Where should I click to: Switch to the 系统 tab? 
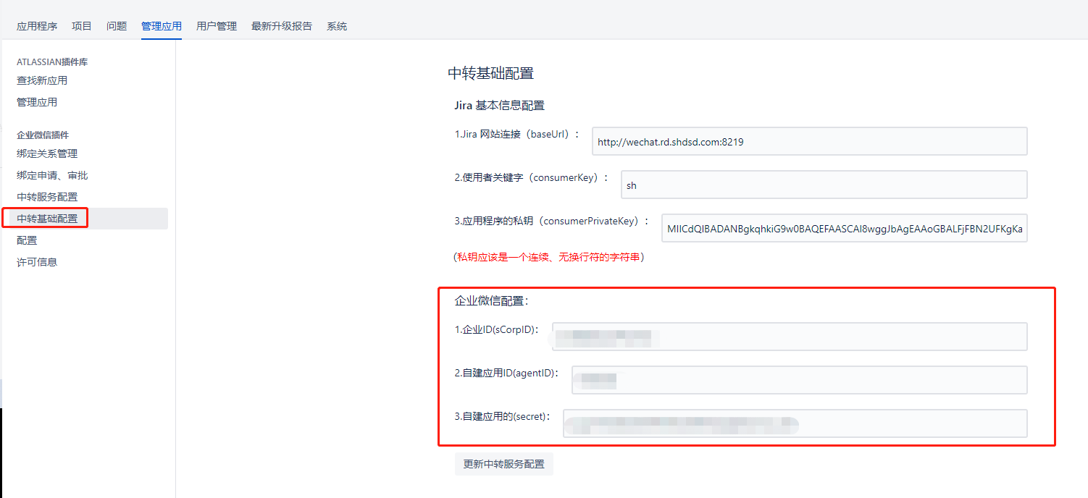click(337, 26)
